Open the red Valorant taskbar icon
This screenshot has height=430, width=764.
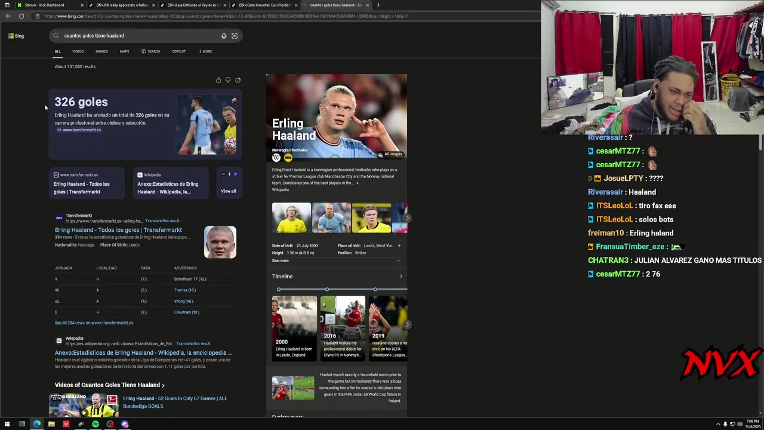(66, 425)
